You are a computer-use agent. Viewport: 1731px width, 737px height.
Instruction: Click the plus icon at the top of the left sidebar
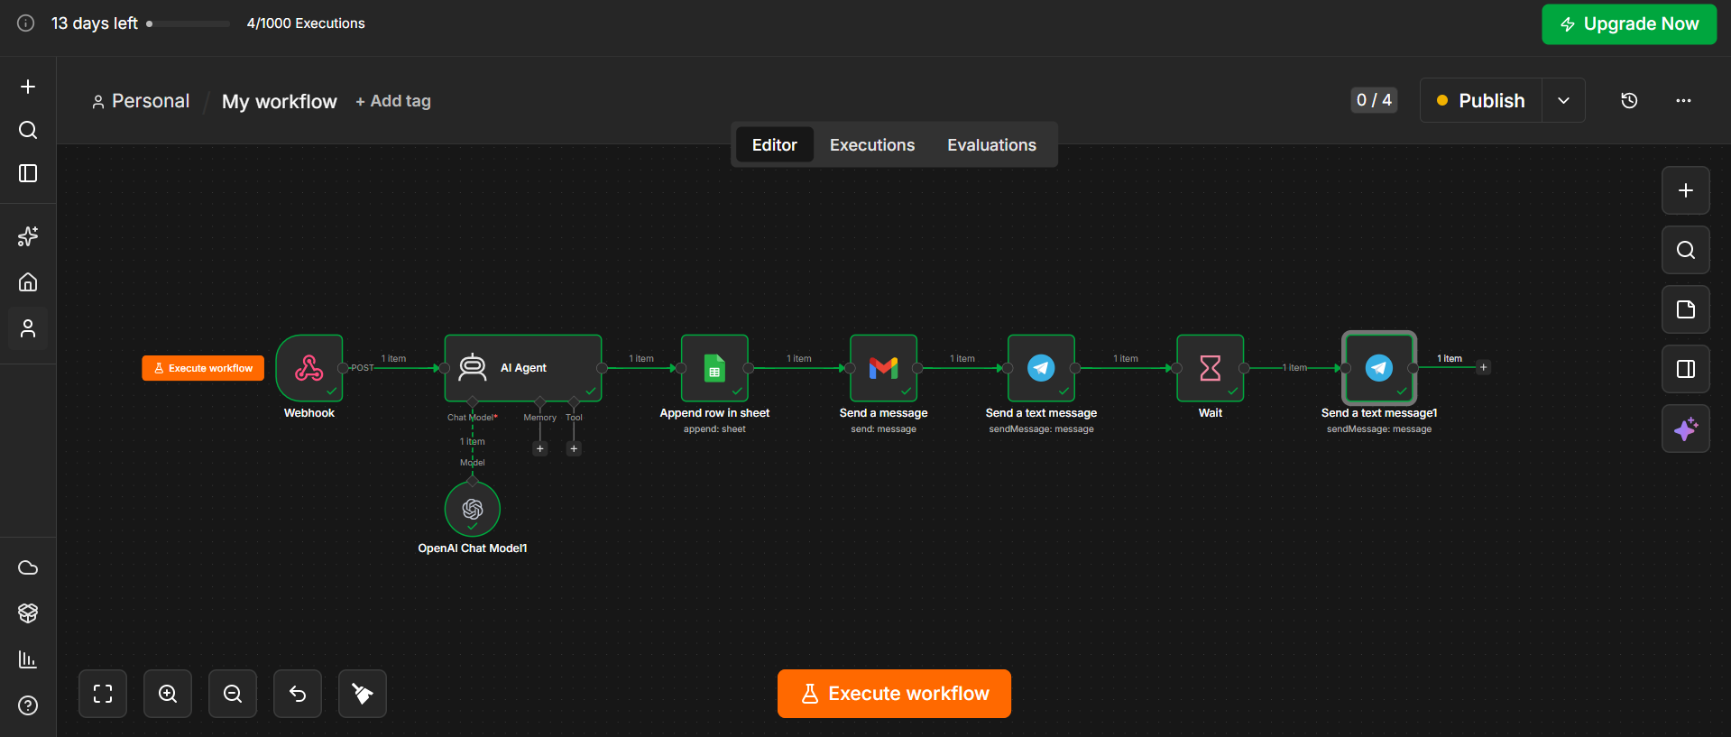[x=28, y=87]
